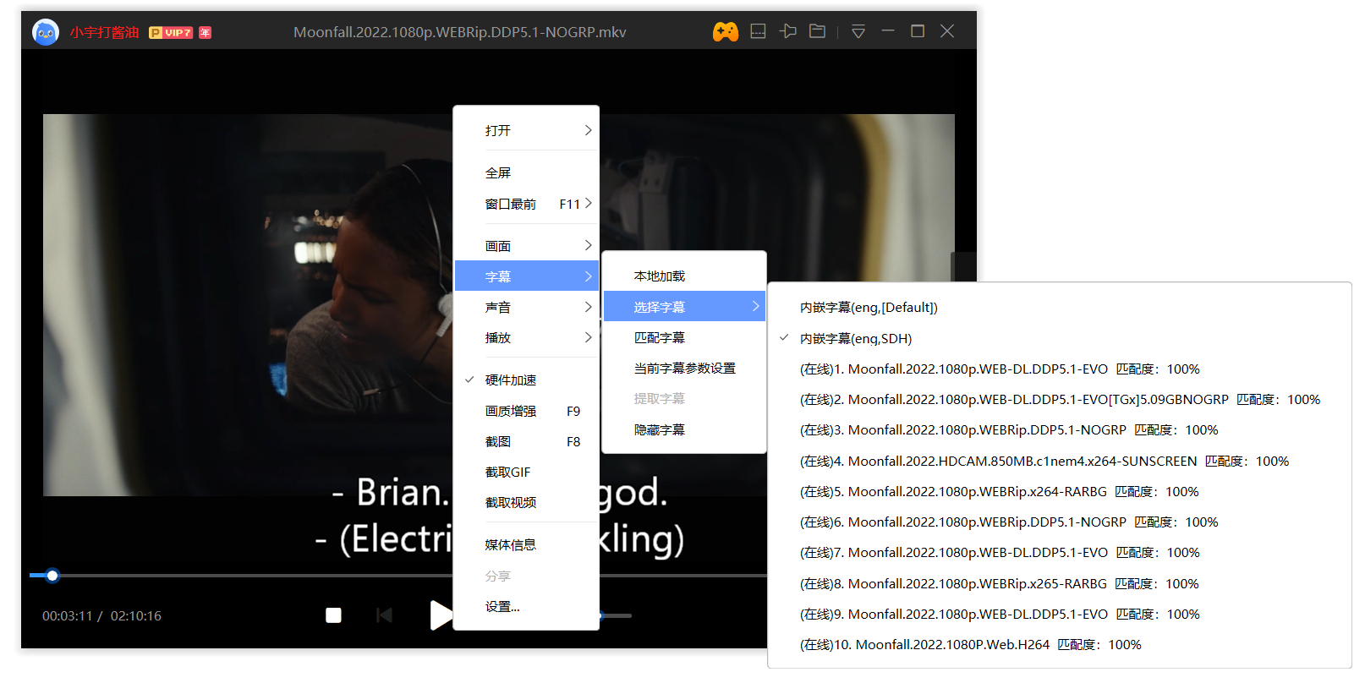Click the video progress slider handle
1365x683 pixels.
tap(52, 576)
